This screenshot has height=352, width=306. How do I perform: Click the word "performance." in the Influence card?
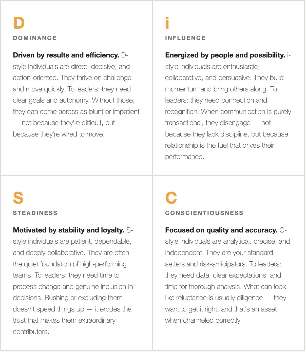184,157
